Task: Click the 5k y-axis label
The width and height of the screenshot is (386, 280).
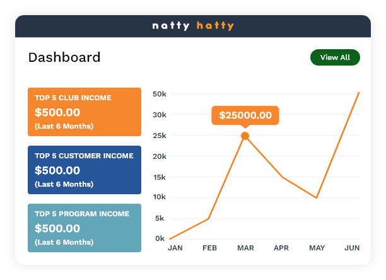Action: tap(160, 218)
